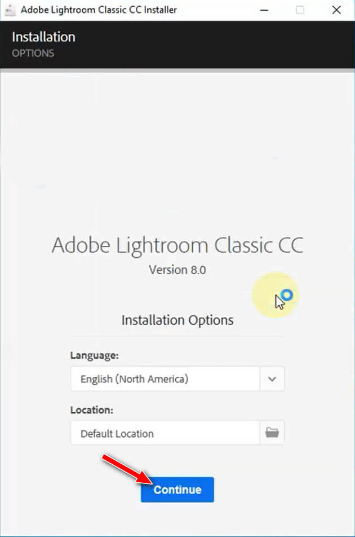Click the Installation Options section heading
The height and width of the screenshot is (537, 355).
tap(177, 320)
